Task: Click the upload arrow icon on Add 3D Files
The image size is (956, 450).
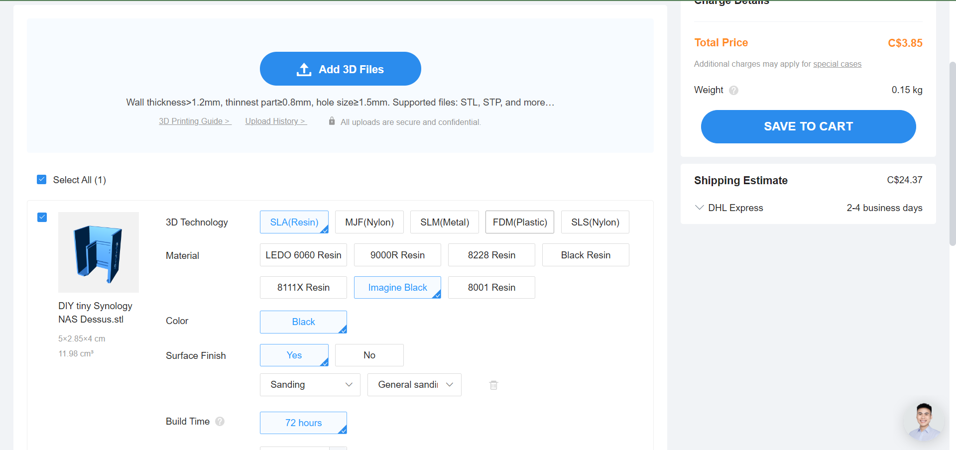Action: (x=304, y=69)
